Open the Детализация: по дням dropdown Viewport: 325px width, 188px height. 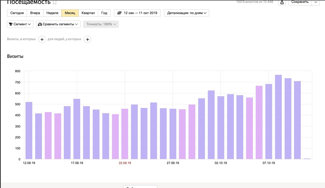[186, 13]
